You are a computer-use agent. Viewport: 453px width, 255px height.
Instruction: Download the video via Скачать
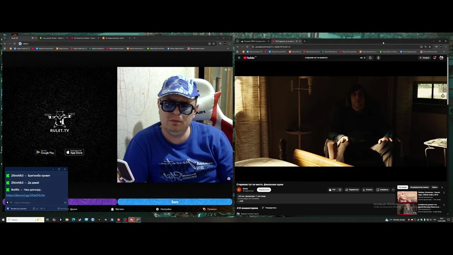tap(368, 189)
